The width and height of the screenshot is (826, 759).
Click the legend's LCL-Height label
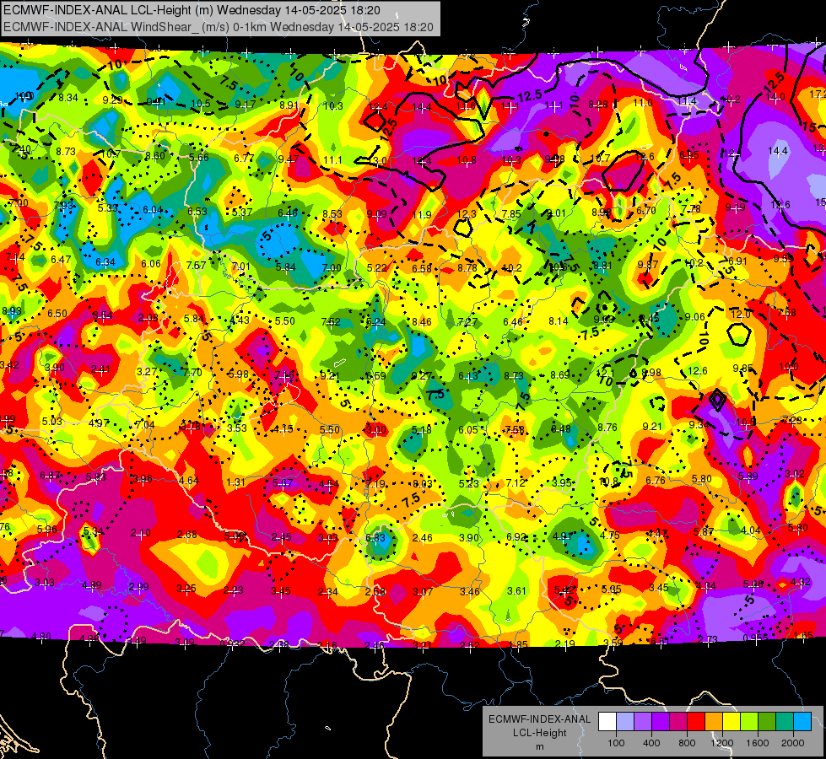(539, 733)
